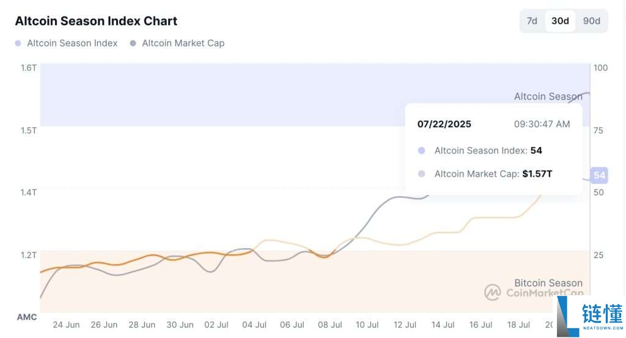Click the Altcoin Market Cap legend dot
The width and height of the screenshot is (626, 338).
(133, 43)
